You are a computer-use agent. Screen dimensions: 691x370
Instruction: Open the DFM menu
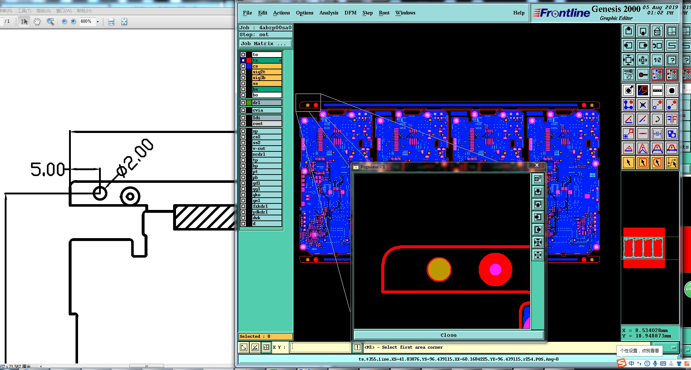[x=351, y=13]
